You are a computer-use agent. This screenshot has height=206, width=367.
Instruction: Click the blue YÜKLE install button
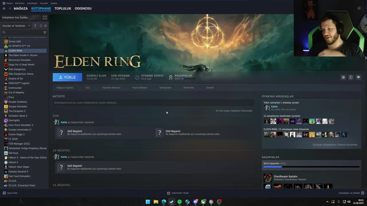pos(67,77)
